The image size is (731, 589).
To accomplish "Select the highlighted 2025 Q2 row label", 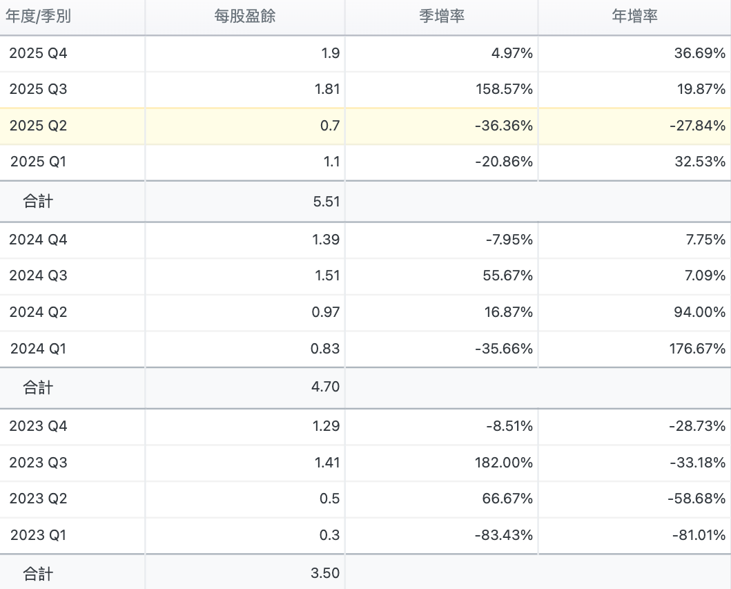I will coord(38,126).
